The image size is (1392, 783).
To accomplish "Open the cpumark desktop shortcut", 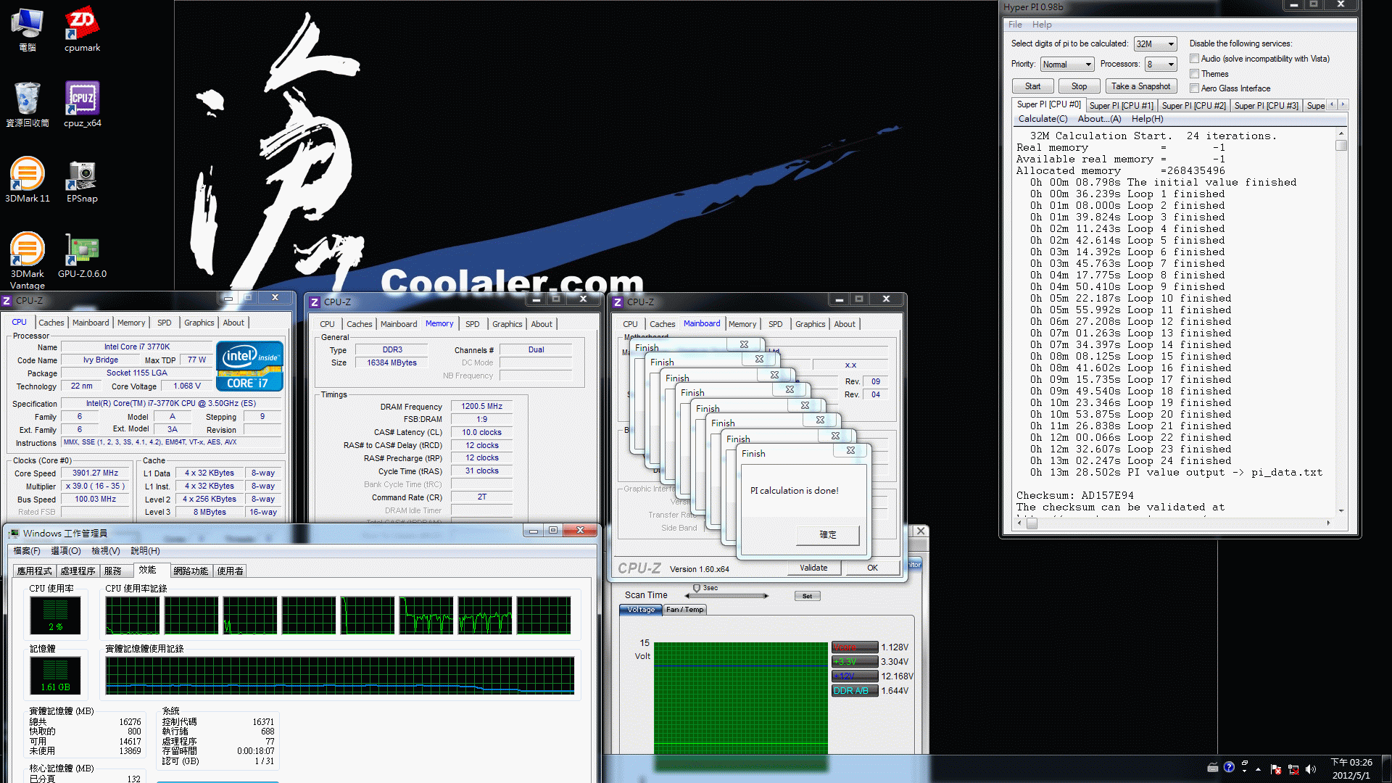I will [82, 29].
